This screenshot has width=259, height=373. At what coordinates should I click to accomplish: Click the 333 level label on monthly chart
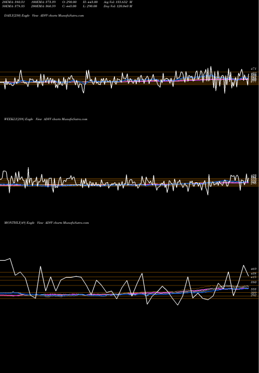(253, 289)
